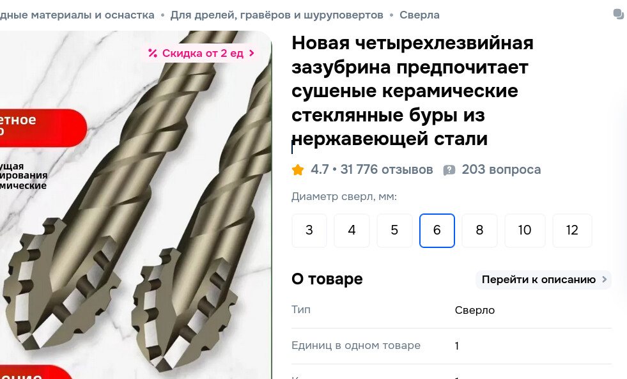Click the orange rating star icon
627x379 pixels.
(x=297, y=170)
